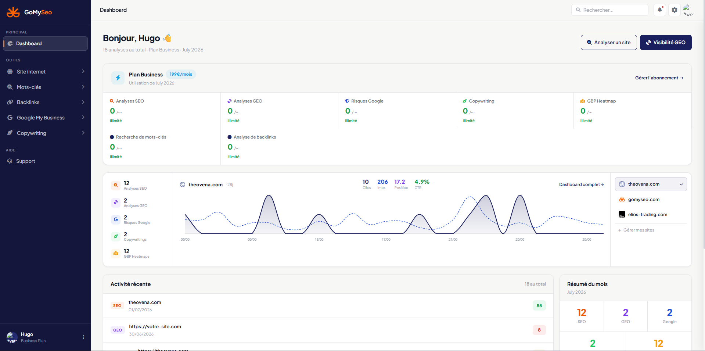Screen dimensions: 705x351
Task: Expand the Copywriting menu chevron
Action: 83,133
